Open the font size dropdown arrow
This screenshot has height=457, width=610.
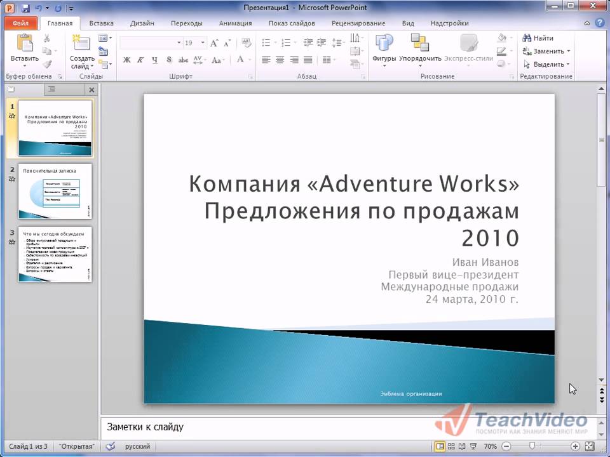(x=203, y=43)
